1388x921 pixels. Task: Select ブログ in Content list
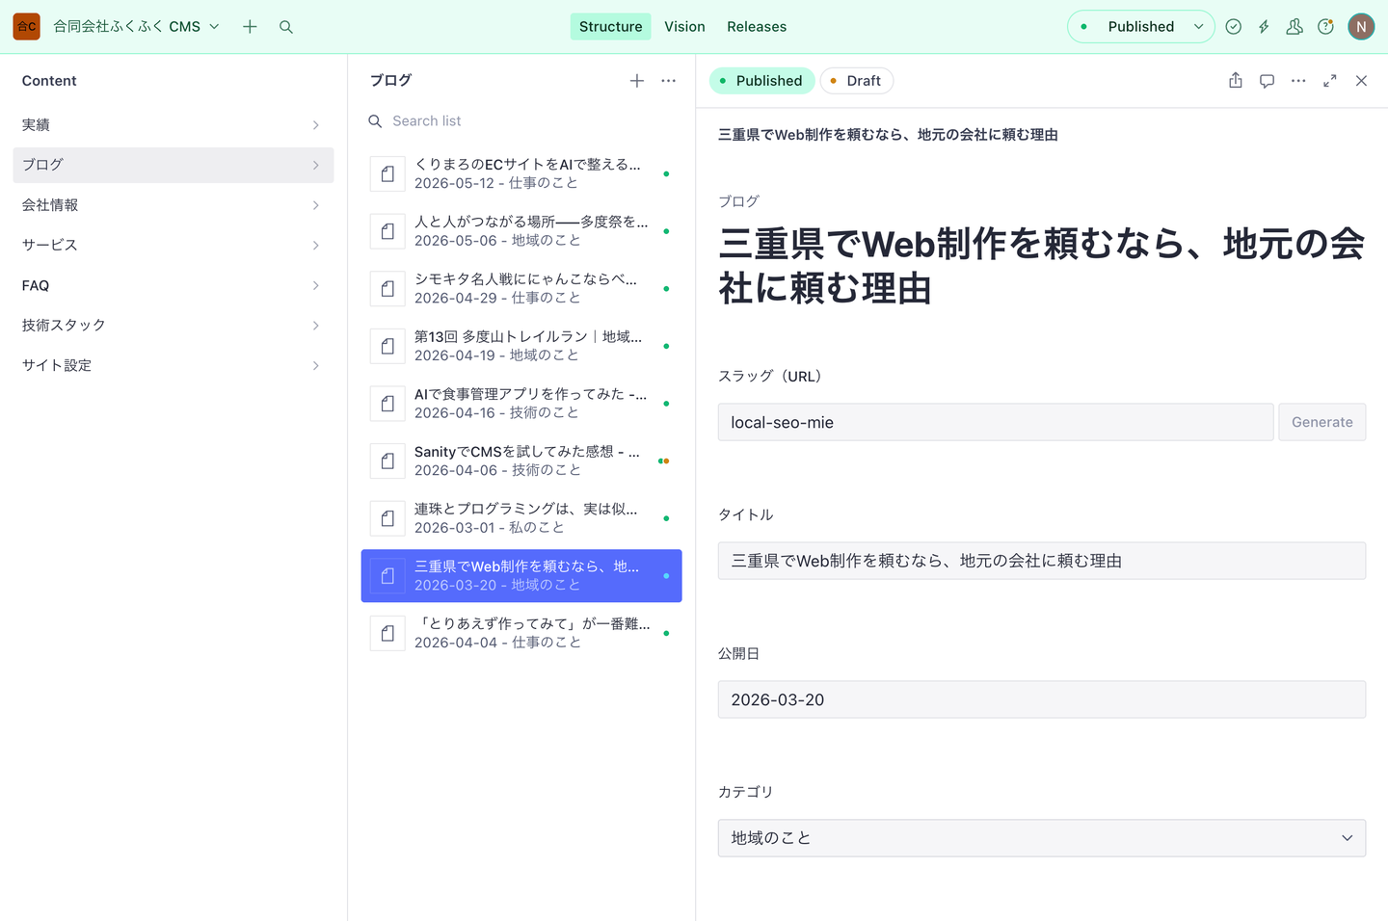(173, 165)
